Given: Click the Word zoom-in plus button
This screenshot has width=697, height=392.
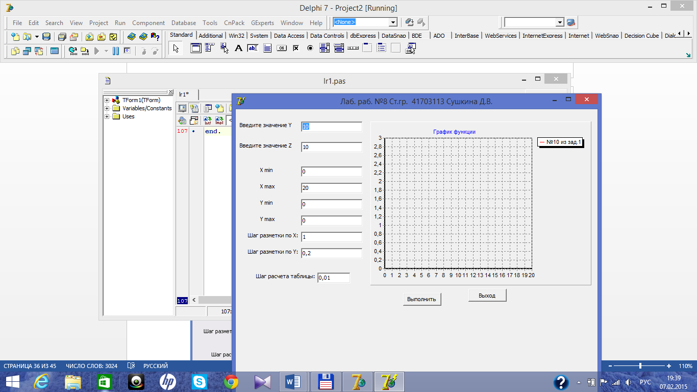Looking at the screenshot, I should [669, 366].
